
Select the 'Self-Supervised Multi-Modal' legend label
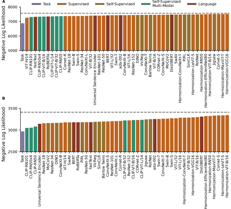coord(166,4)
